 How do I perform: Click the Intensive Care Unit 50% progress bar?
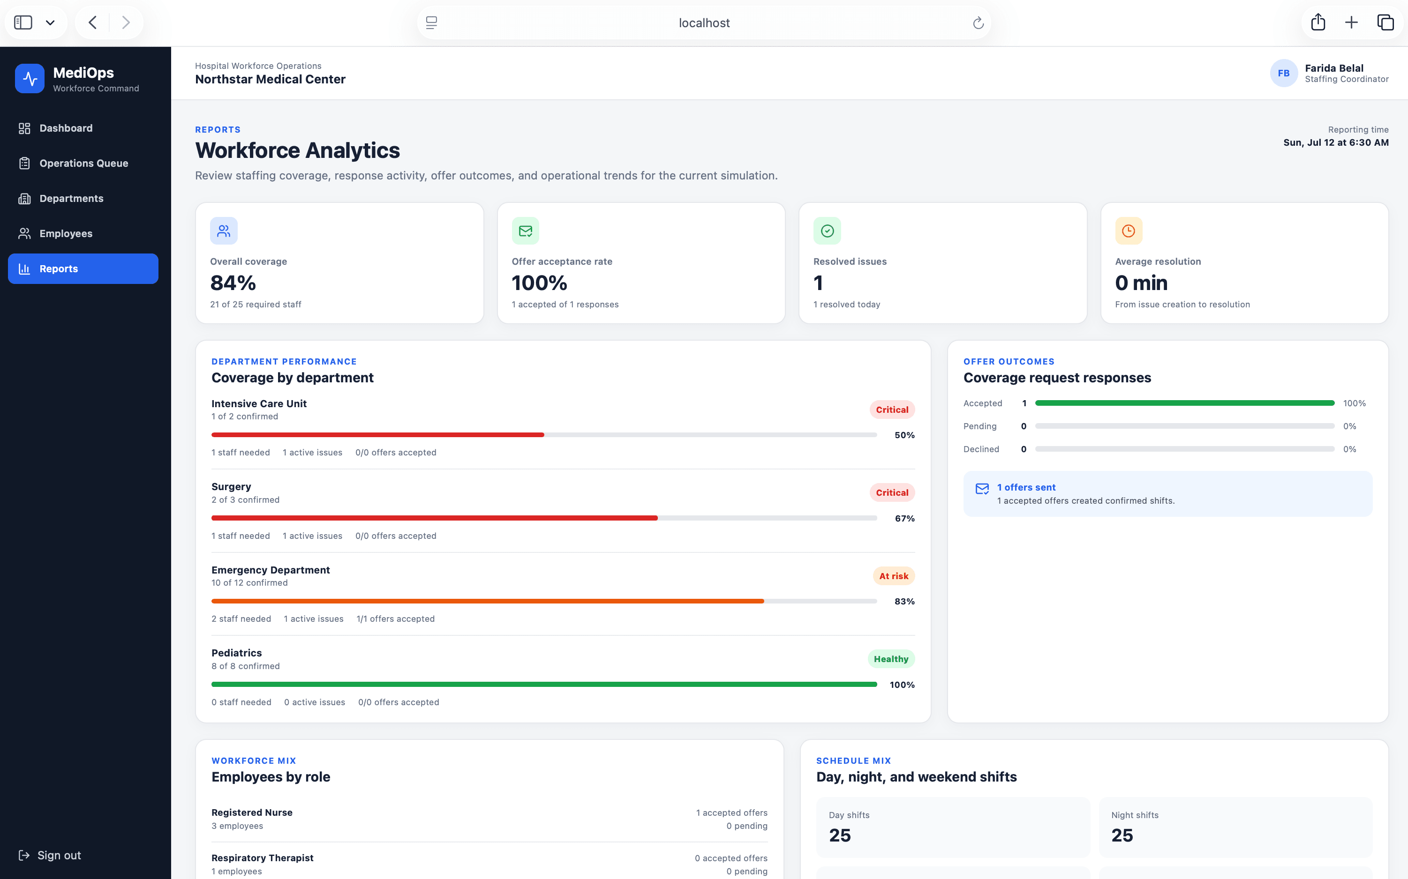[544, 435]
